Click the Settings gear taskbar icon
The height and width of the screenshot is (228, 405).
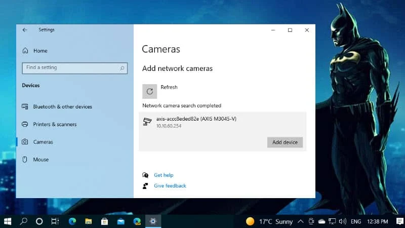tap(153, 221)
